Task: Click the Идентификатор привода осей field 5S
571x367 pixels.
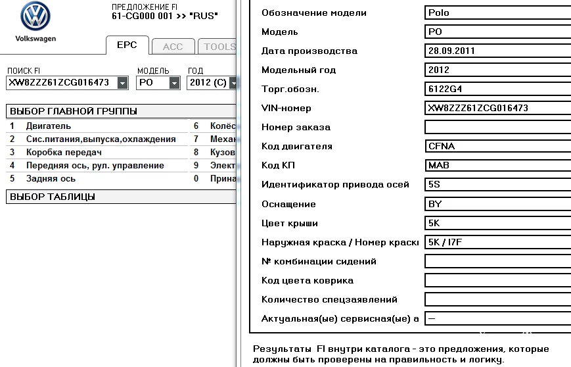Action: 498,184
